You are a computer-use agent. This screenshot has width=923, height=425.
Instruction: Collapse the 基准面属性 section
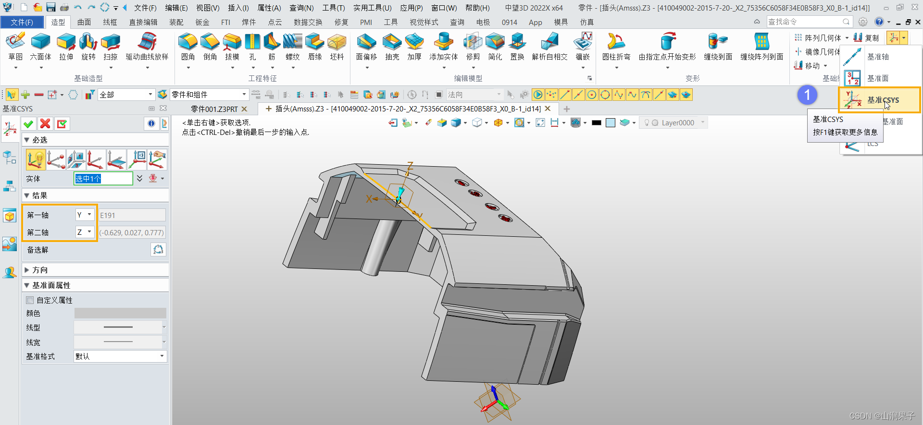(27, 285)
